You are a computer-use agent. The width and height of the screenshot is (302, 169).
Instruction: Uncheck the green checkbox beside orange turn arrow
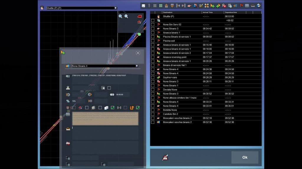[x=138, y=108]
